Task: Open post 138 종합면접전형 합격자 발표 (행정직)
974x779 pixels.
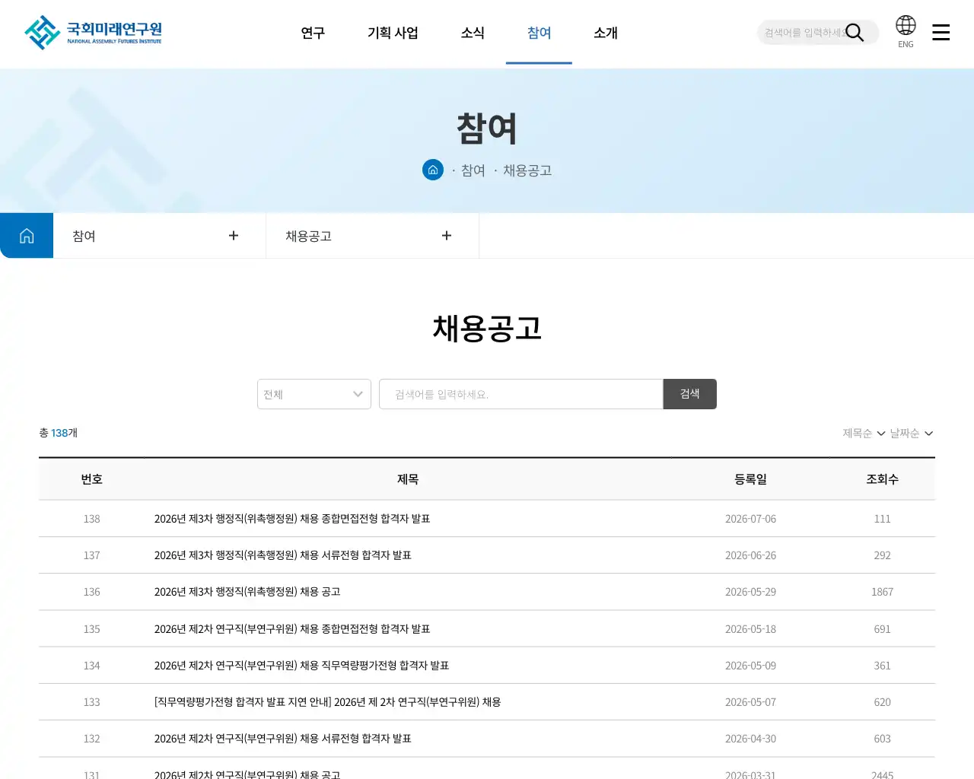Action: [x=292, y=519]
